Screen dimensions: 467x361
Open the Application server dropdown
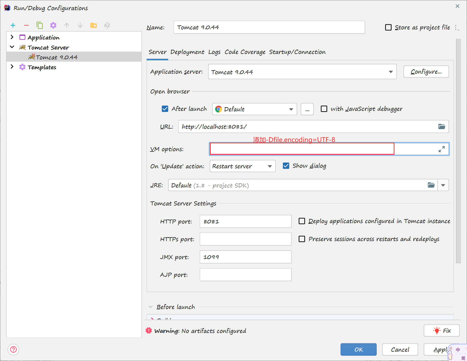tap(302, 72)
